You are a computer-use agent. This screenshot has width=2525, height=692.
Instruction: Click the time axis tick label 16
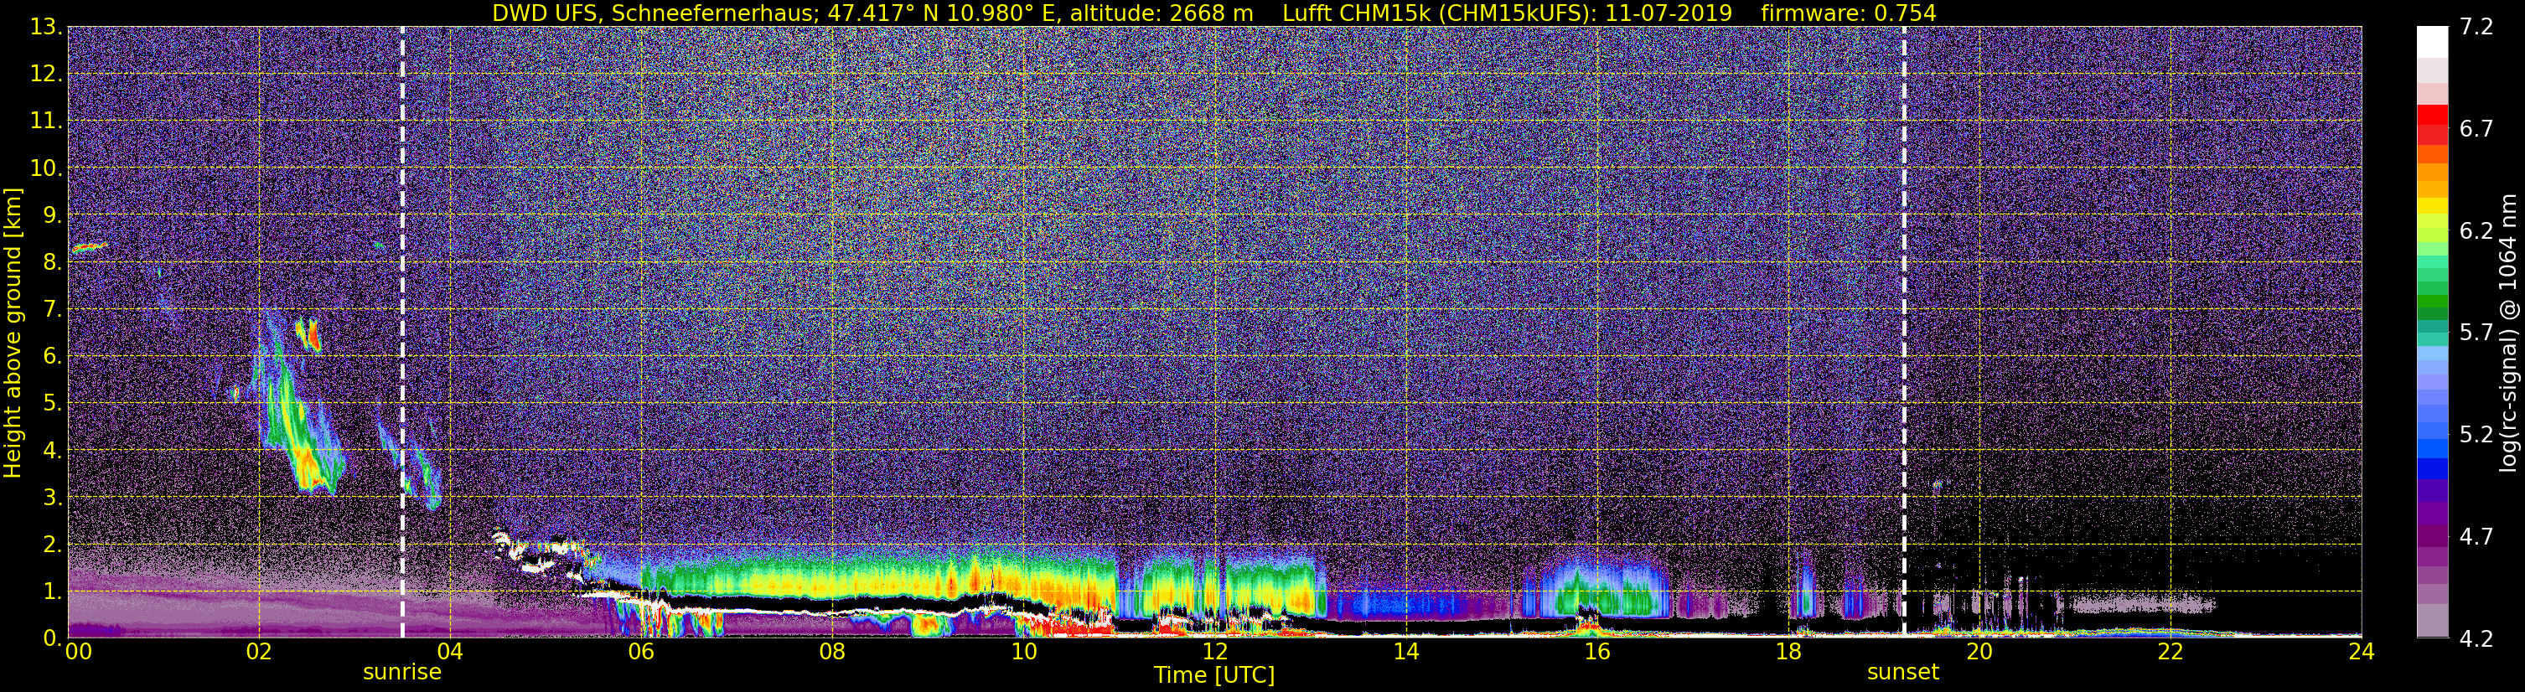tap(1596, 653)
